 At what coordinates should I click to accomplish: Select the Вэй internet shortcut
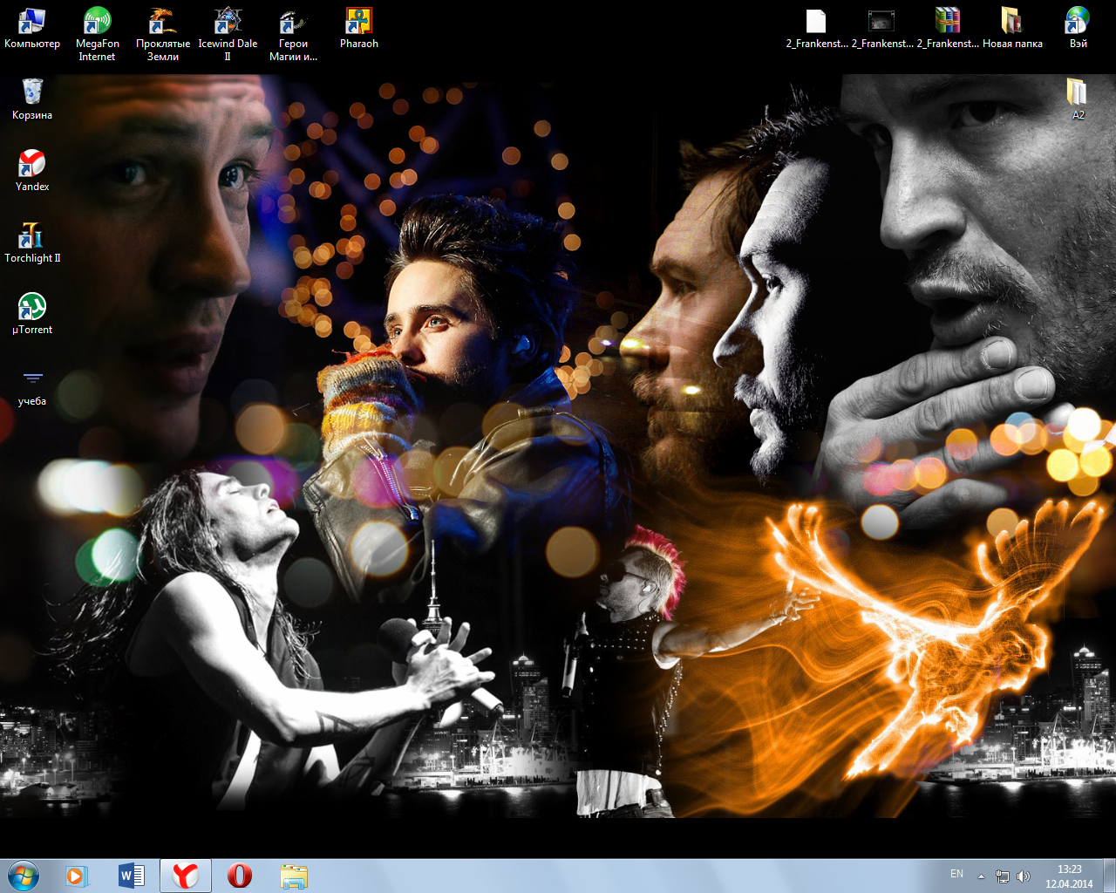point(1078,29)
